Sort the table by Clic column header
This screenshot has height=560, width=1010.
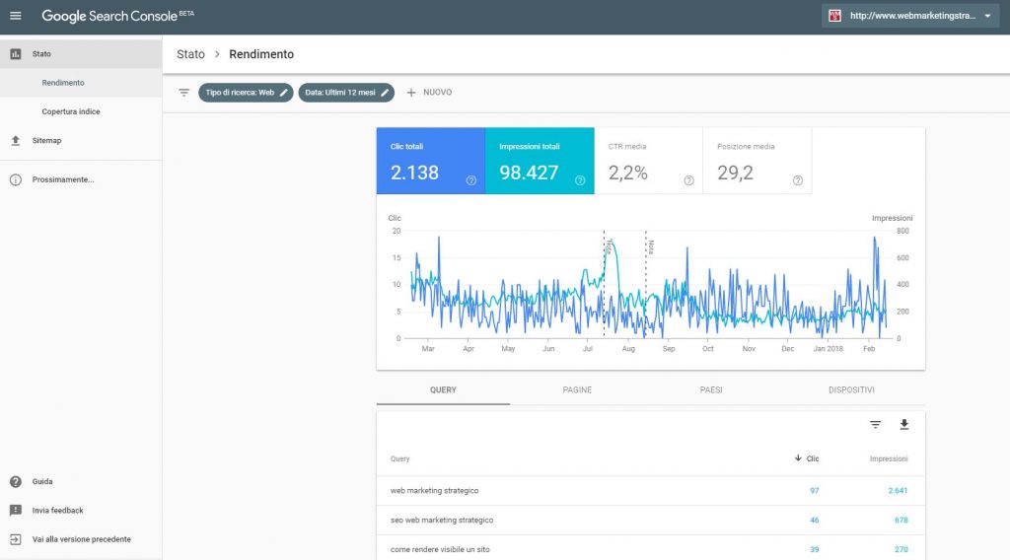[x=808, y=458]
